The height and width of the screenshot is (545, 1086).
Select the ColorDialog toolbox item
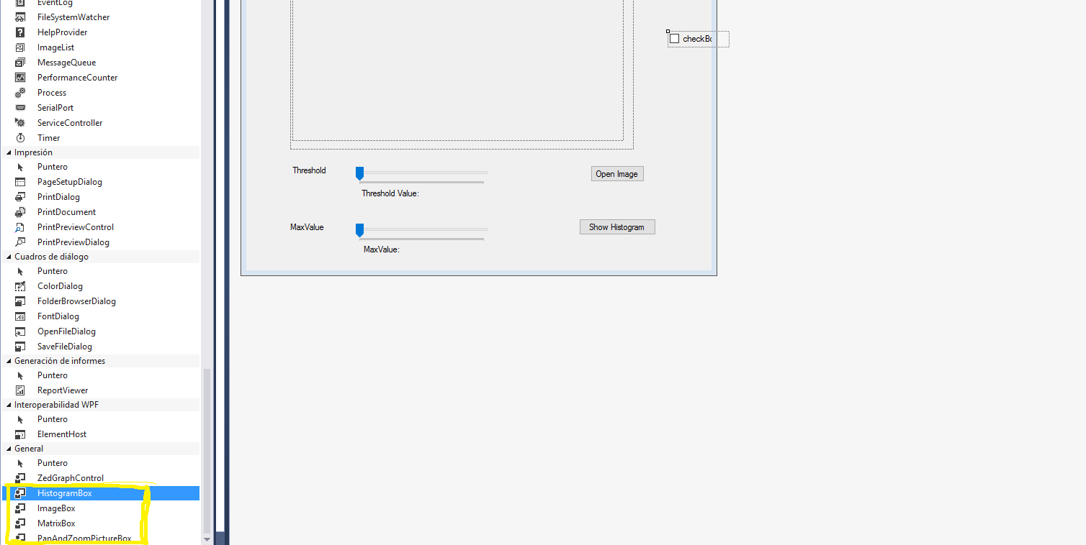coord(60,285)
